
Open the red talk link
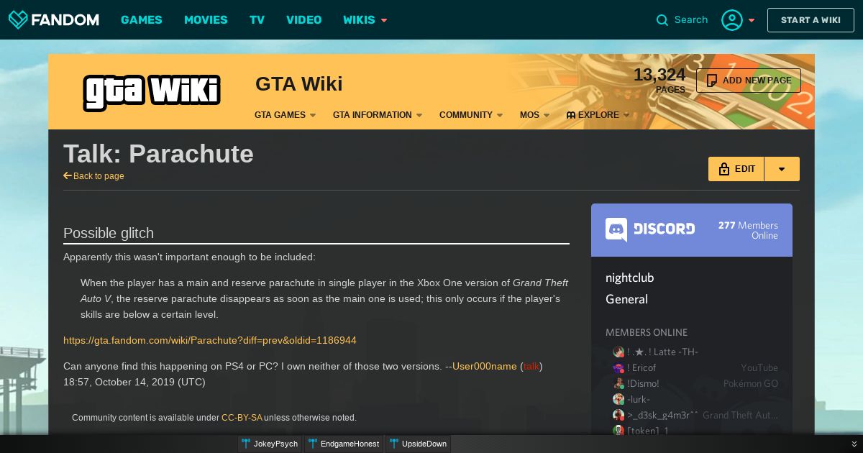pos(531,366)
